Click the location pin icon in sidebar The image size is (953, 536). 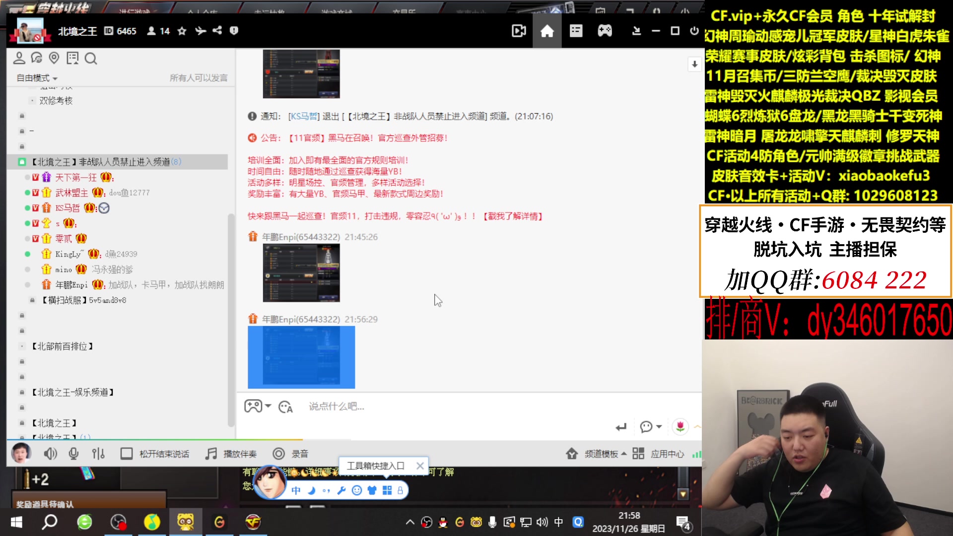pos(54,58)
